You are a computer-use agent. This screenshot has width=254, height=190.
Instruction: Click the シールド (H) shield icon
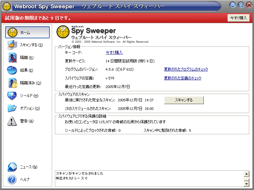[12, 96]
